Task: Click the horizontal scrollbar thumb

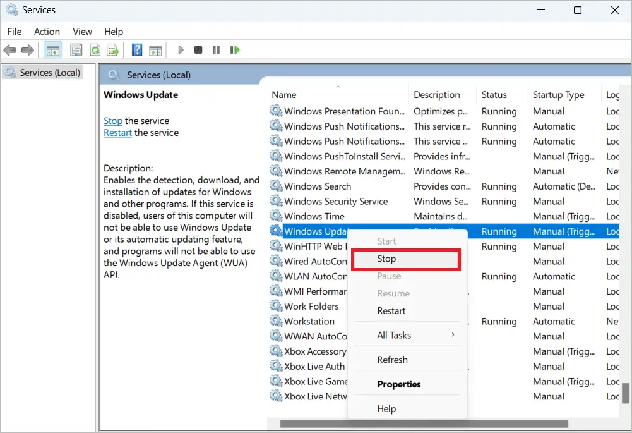Action: (424, 424)
